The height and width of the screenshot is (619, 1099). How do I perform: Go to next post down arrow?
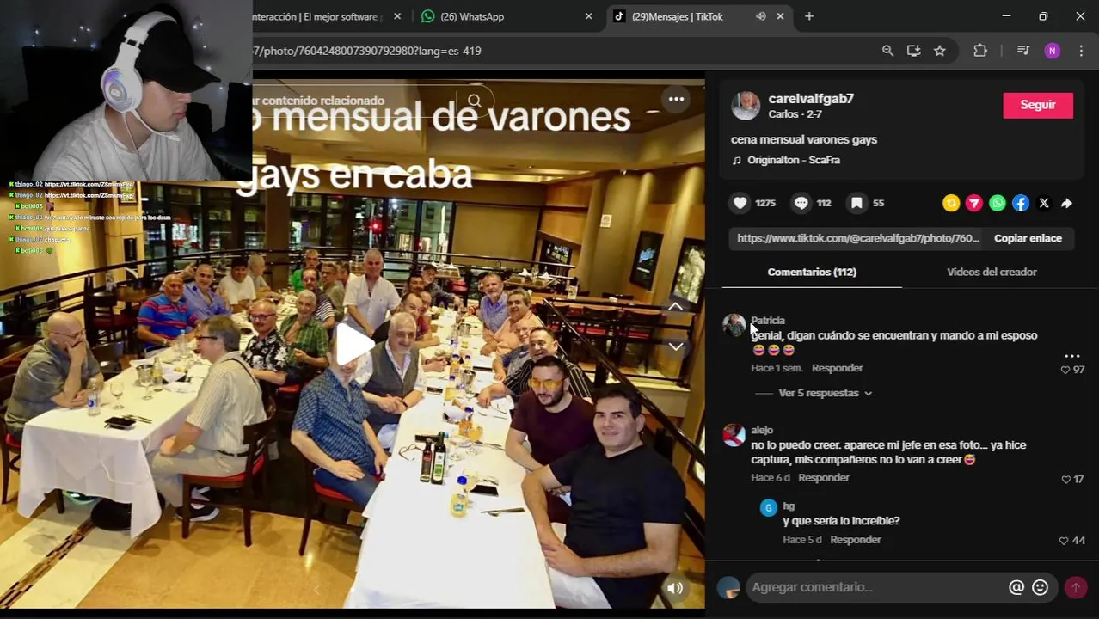pos(676,346)
